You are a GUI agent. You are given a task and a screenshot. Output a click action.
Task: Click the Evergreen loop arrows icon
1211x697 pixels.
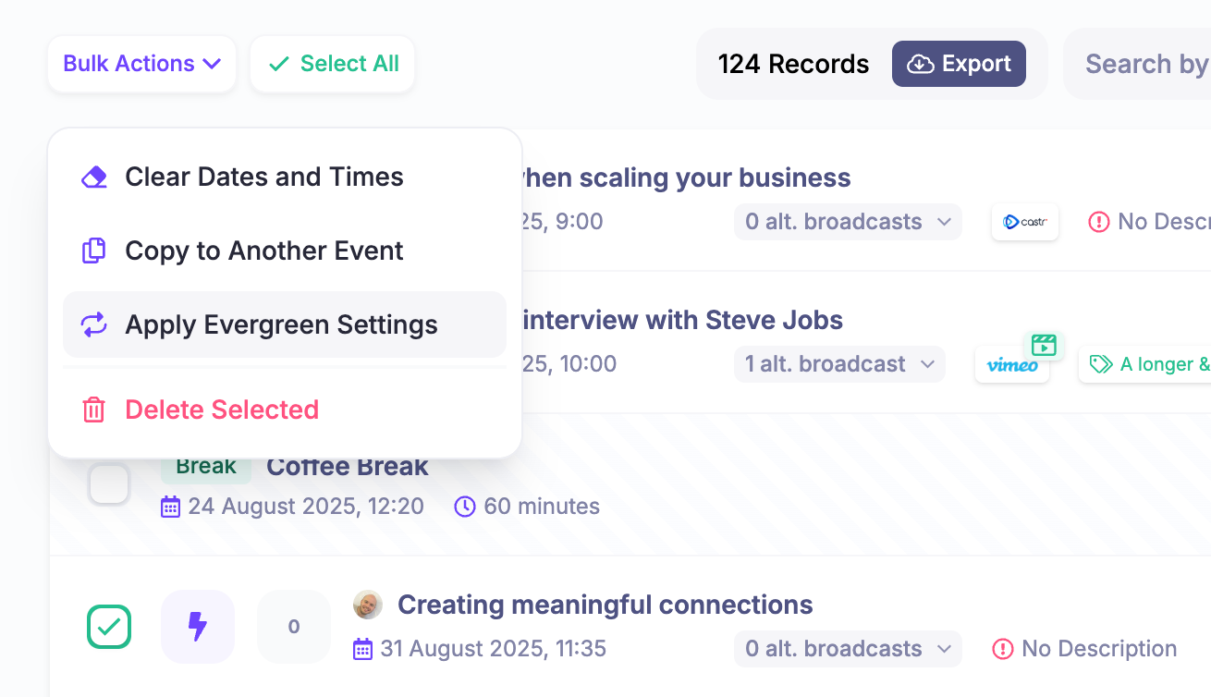pos(94,324)
